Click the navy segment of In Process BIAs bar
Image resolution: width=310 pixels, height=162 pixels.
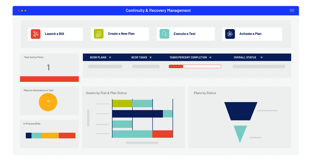29,135
